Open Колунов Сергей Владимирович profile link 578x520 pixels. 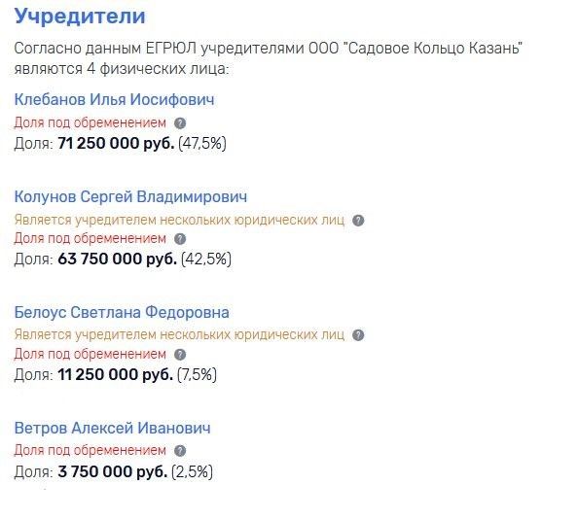coord(130,196)
